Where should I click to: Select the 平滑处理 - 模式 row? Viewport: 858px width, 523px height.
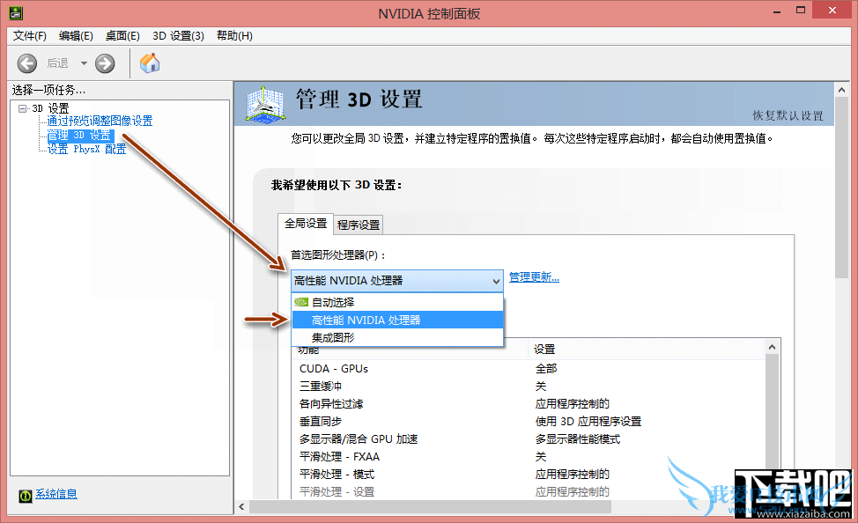coord(529,474)
